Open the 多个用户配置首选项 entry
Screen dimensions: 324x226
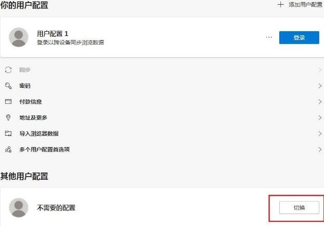[x=162, y=149]
